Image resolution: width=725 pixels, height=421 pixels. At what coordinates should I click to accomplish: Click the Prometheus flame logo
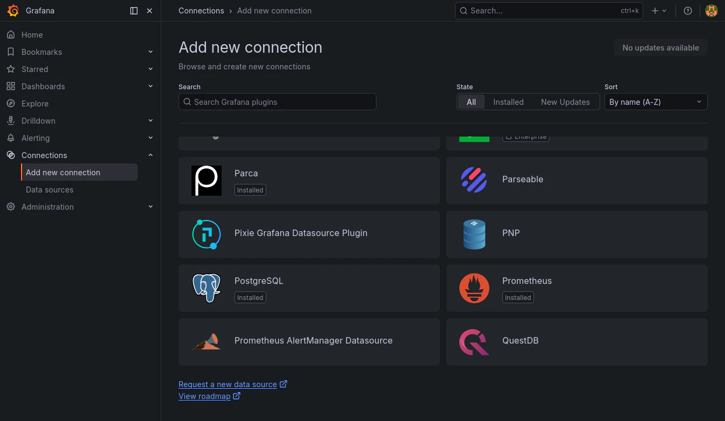(x=474, y=288)
